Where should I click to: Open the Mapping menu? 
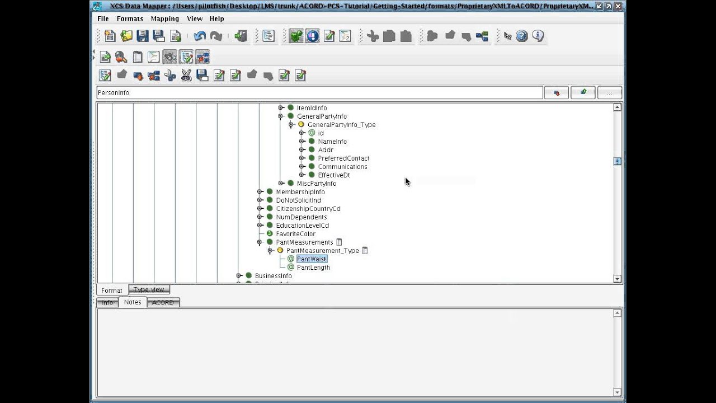tap(165, 18)
